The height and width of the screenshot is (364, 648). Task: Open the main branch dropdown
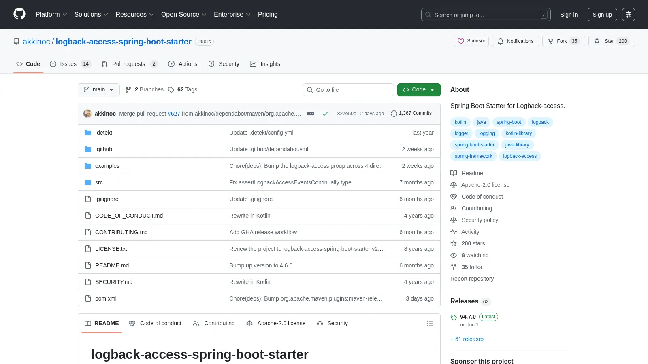coord(99,90)
